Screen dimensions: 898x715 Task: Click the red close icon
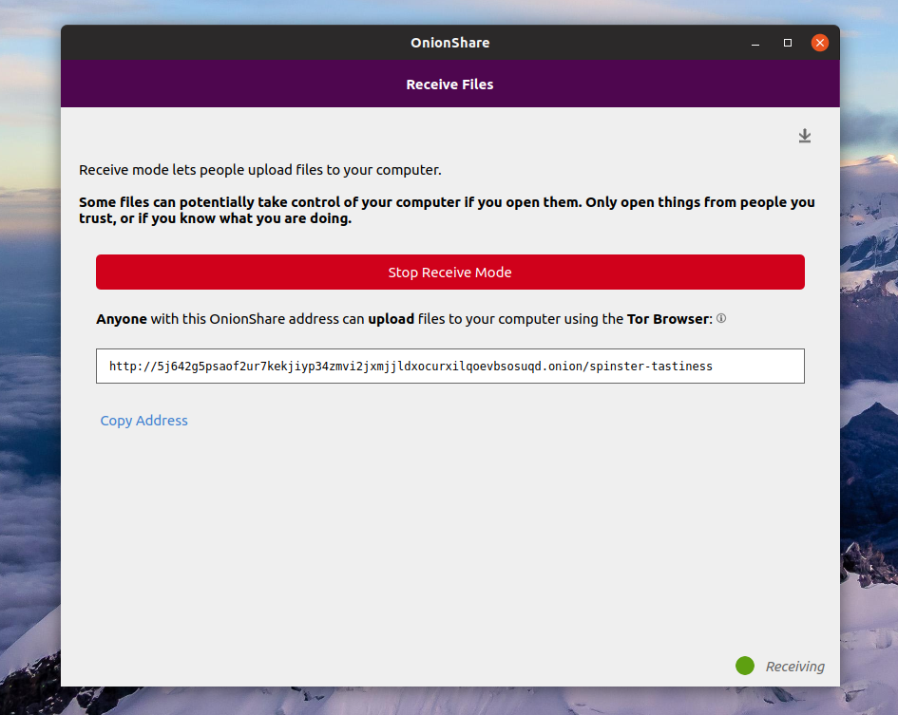[x=819, y=43]
